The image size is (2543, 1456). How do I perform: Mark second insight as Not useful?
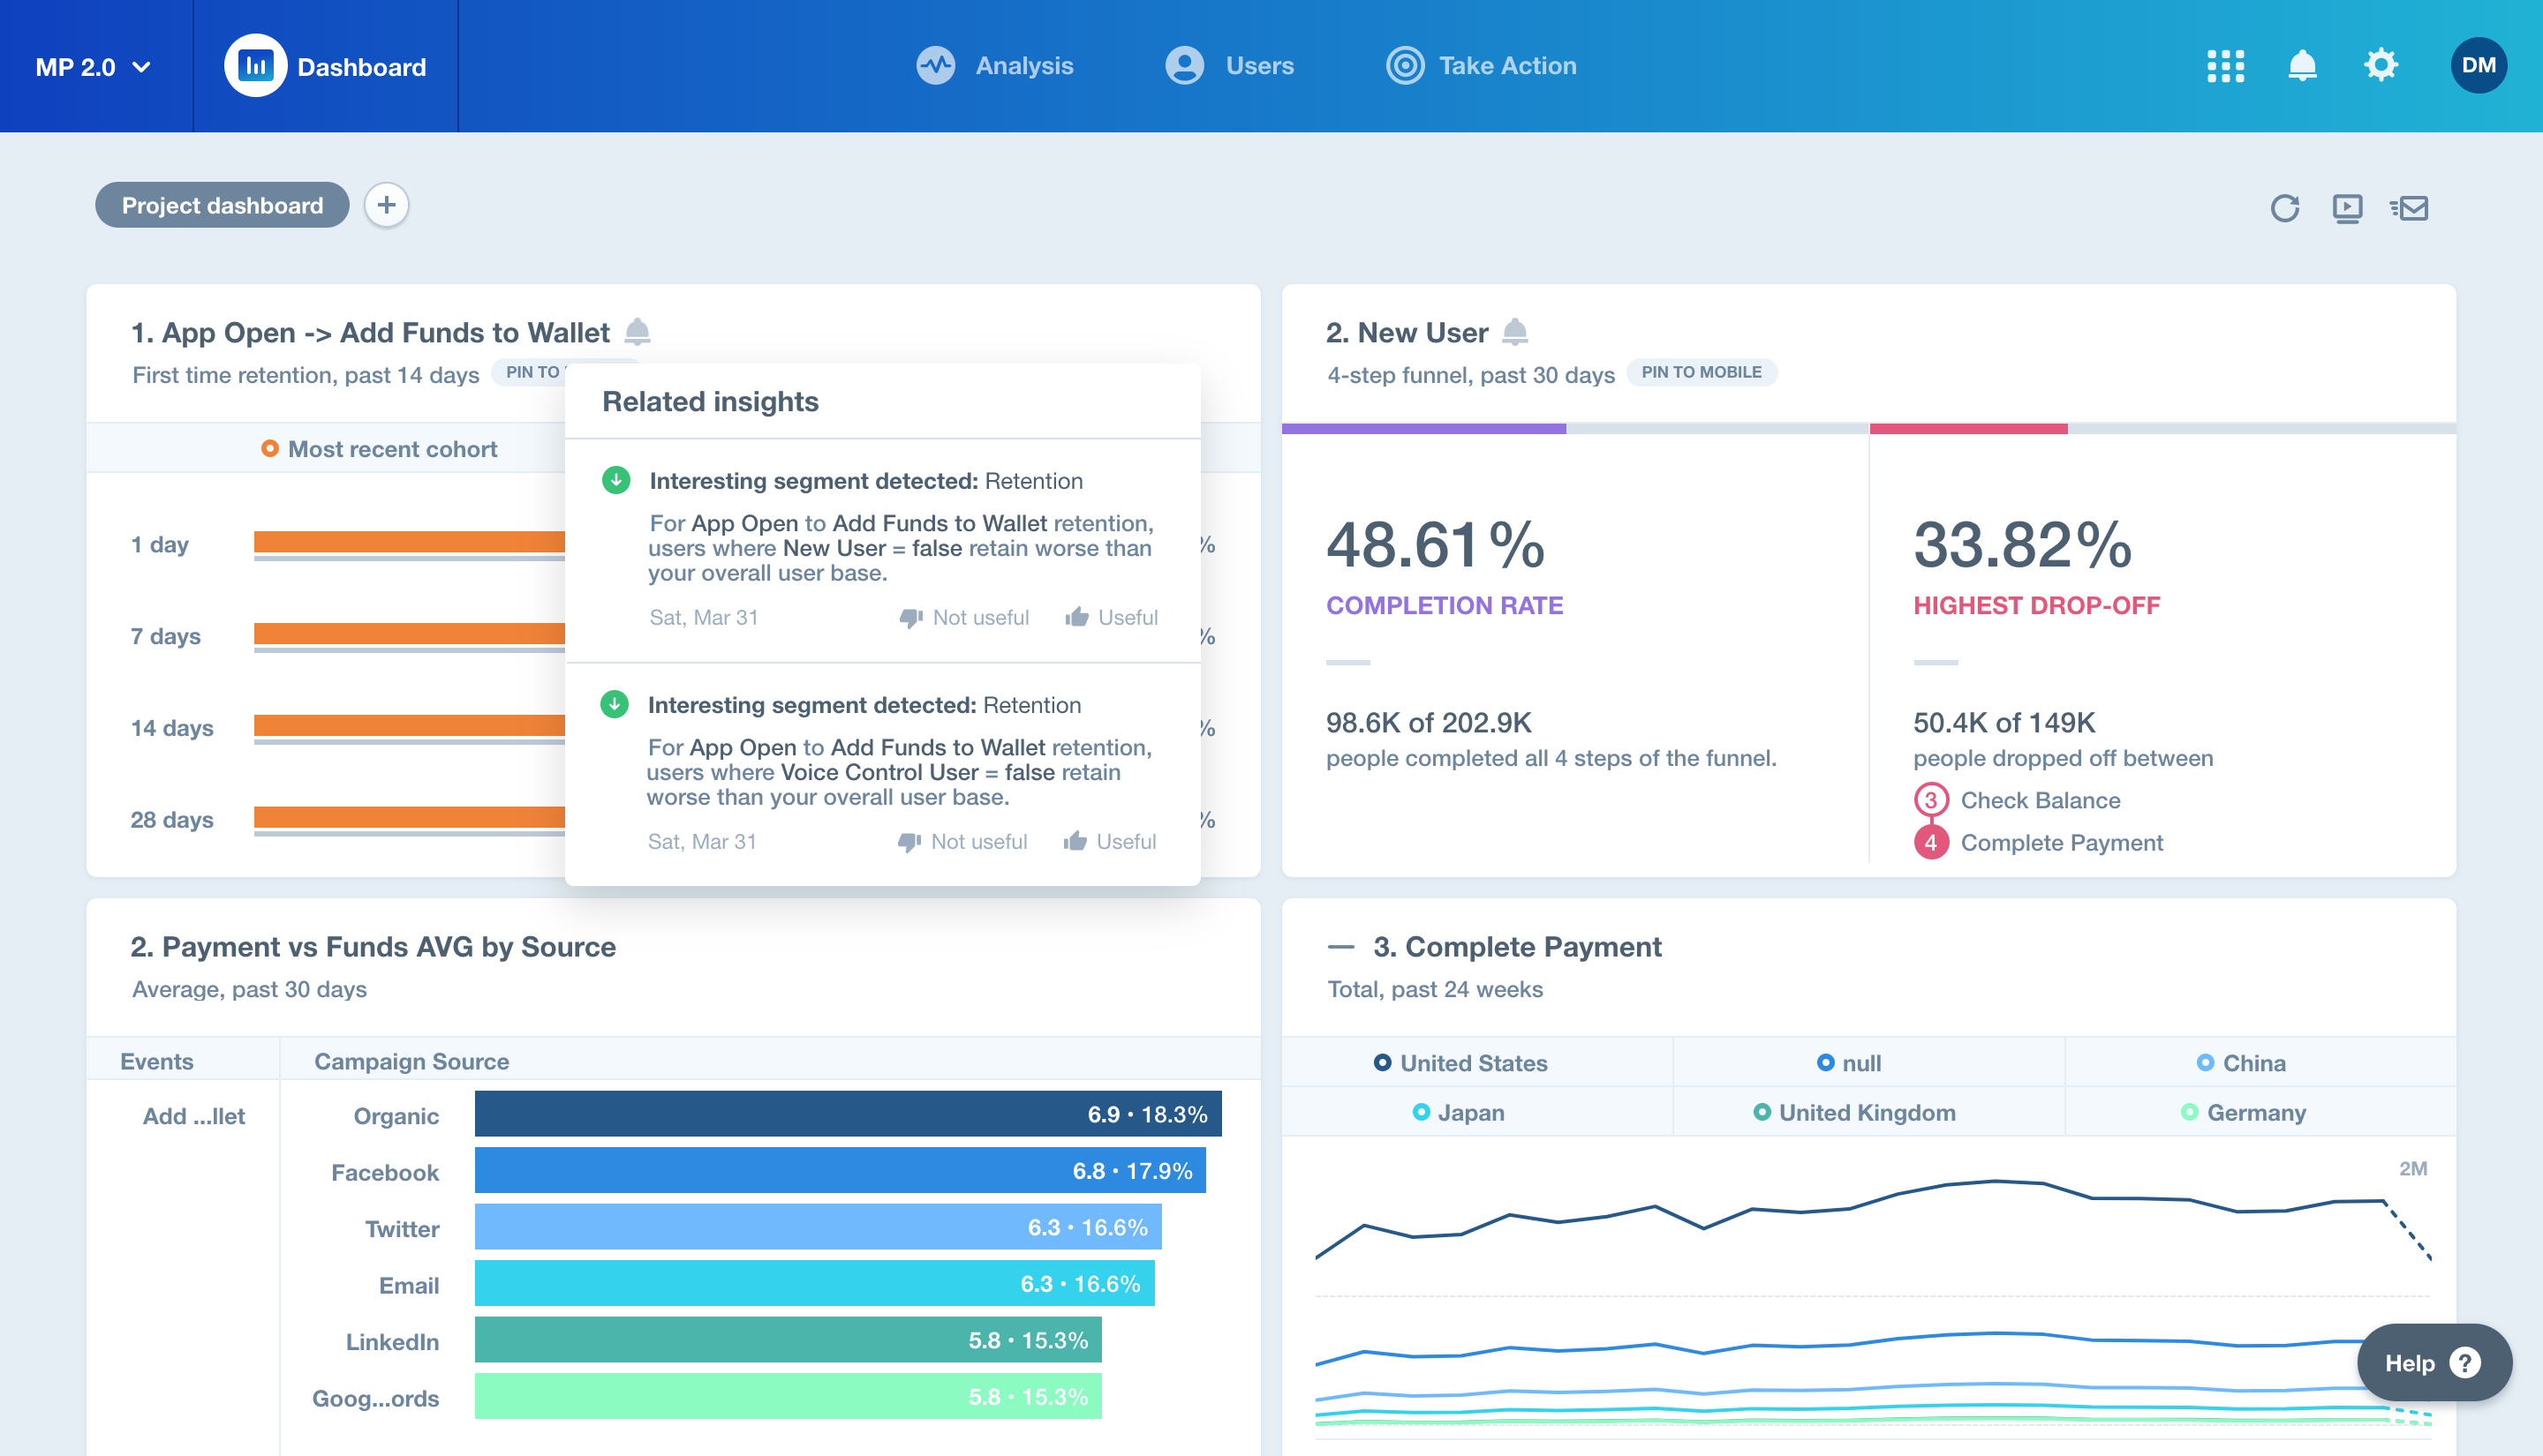962,841
